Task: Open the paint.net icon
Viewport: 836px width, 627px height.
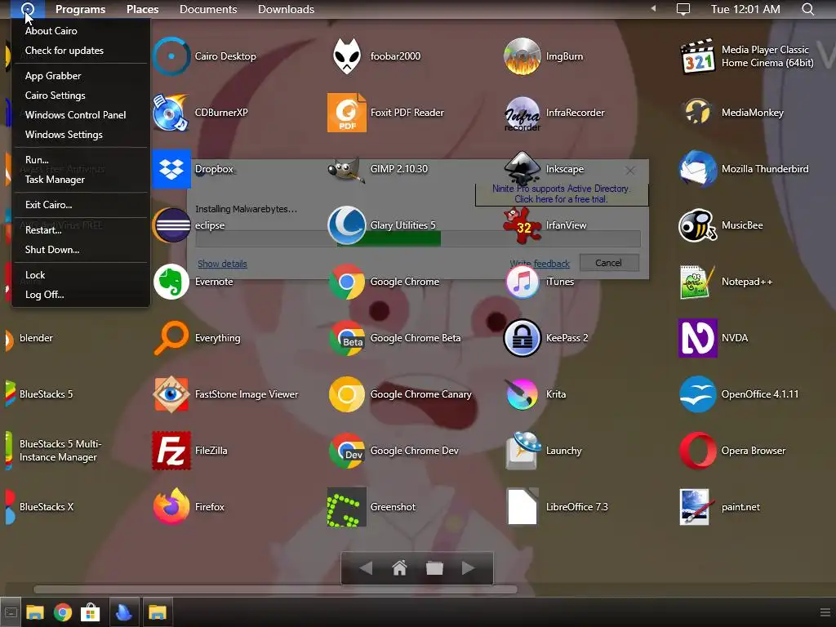Action: [x=697, y=507]
